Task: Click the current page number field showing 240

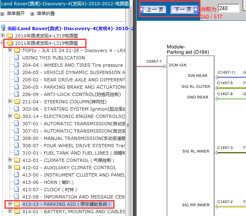Action: pyautogui.click(x=229, y=8)
